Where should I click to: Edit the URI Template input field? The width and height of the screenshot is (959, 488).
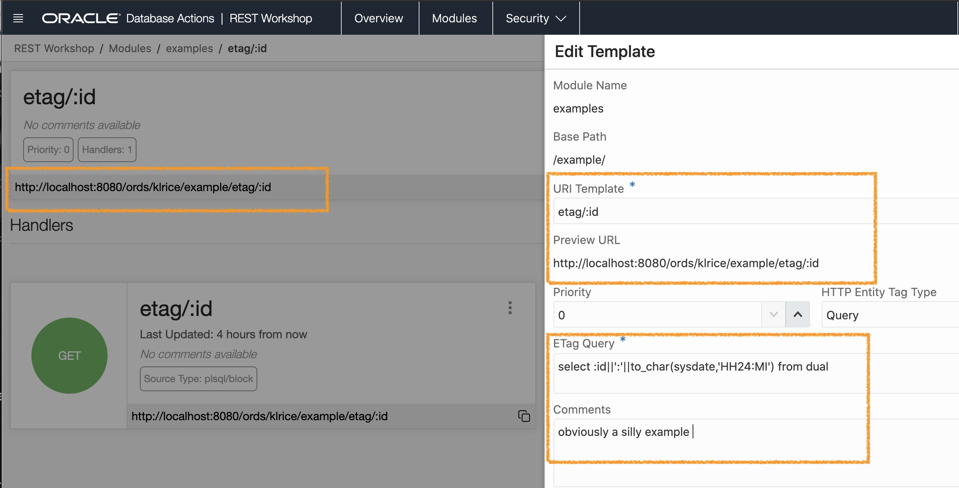coord(756,211)
